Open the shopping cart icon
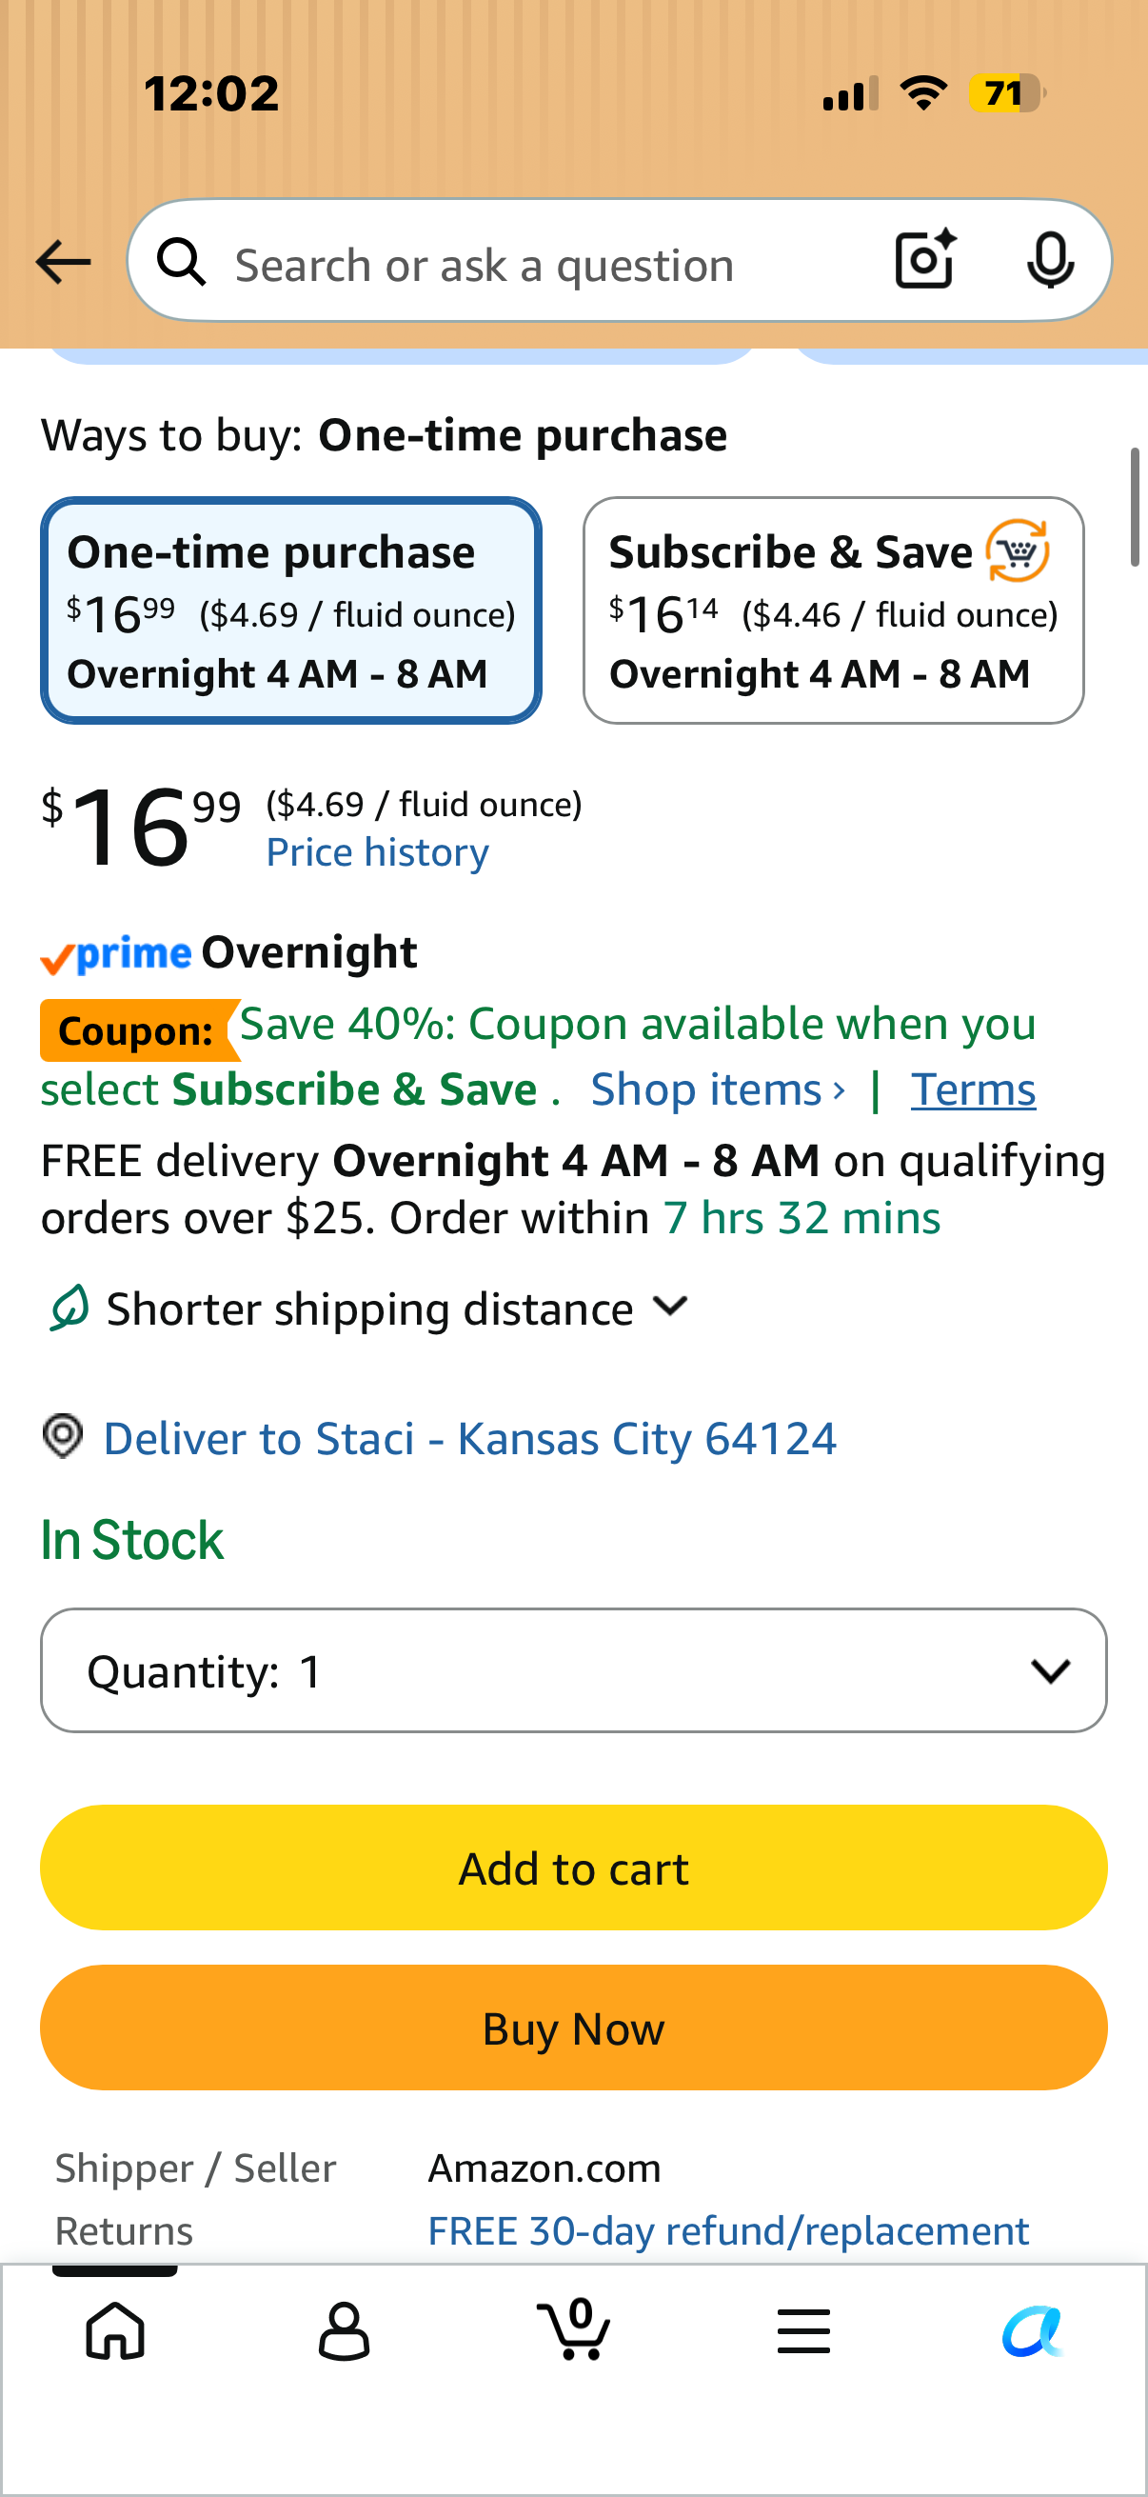Viewport: 1148px width, 2497px height. click(573, 2328)
